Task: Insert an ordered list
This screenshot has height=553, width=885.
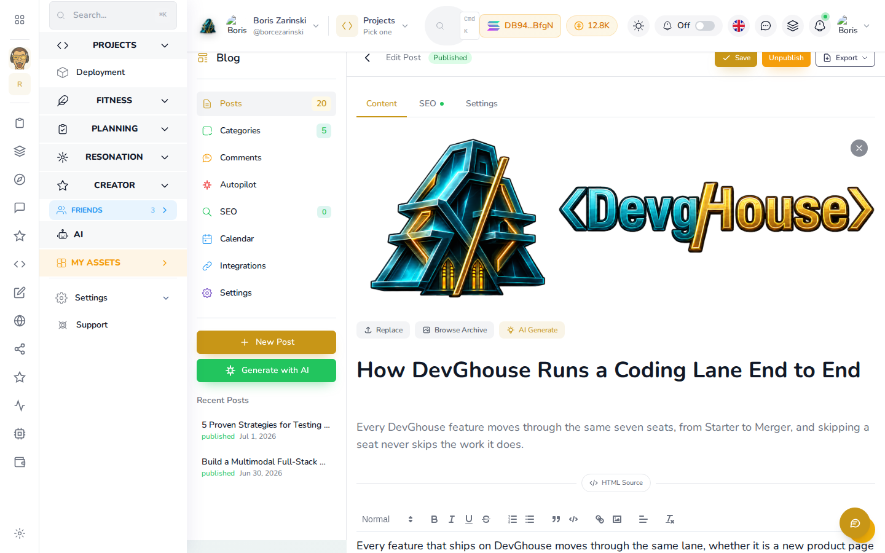Action: [x=513, y=519]
